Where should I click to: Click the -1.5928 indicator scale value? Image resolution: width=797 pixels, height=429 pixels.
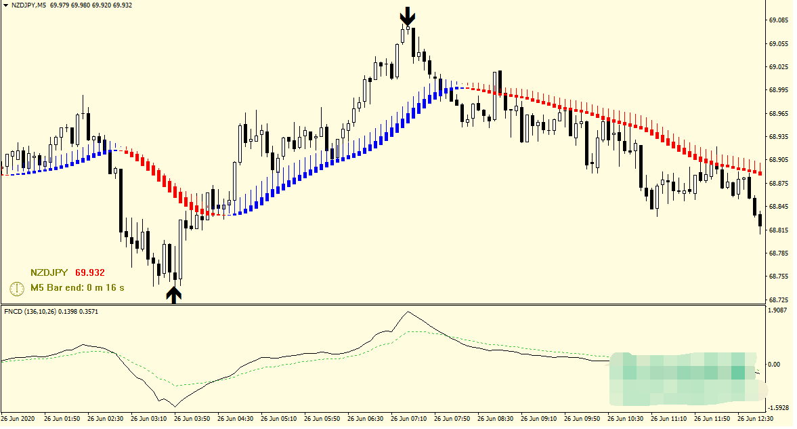pyautogui.click(x=777, y=408)
